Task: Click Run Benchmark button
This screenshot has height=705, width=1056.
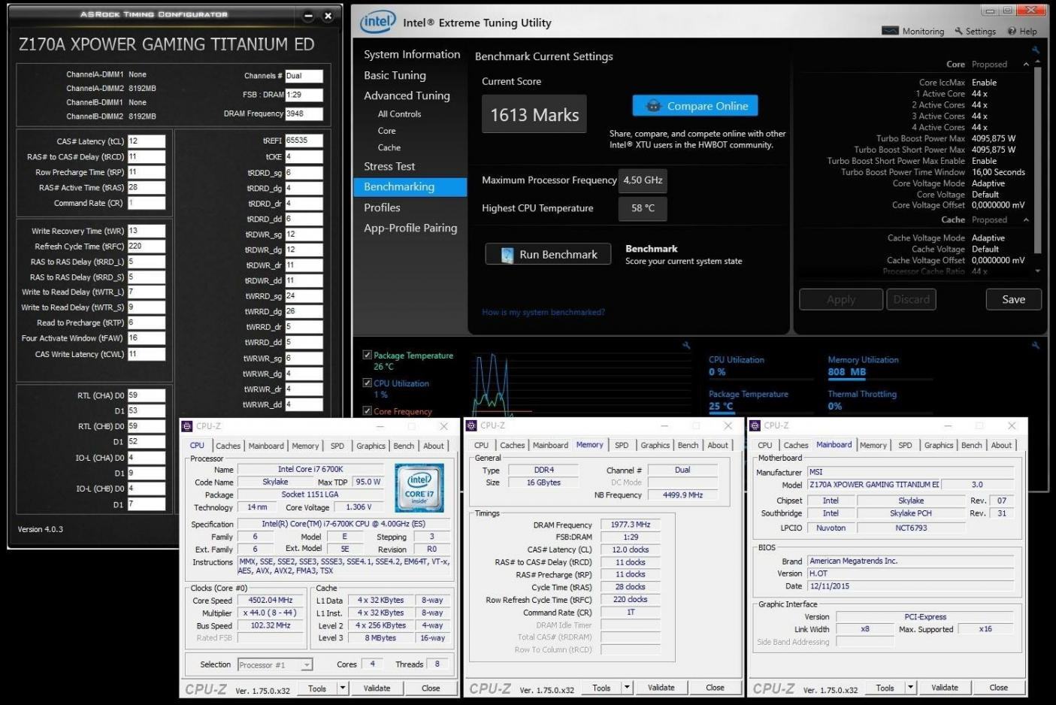Action: coord(548,255)
